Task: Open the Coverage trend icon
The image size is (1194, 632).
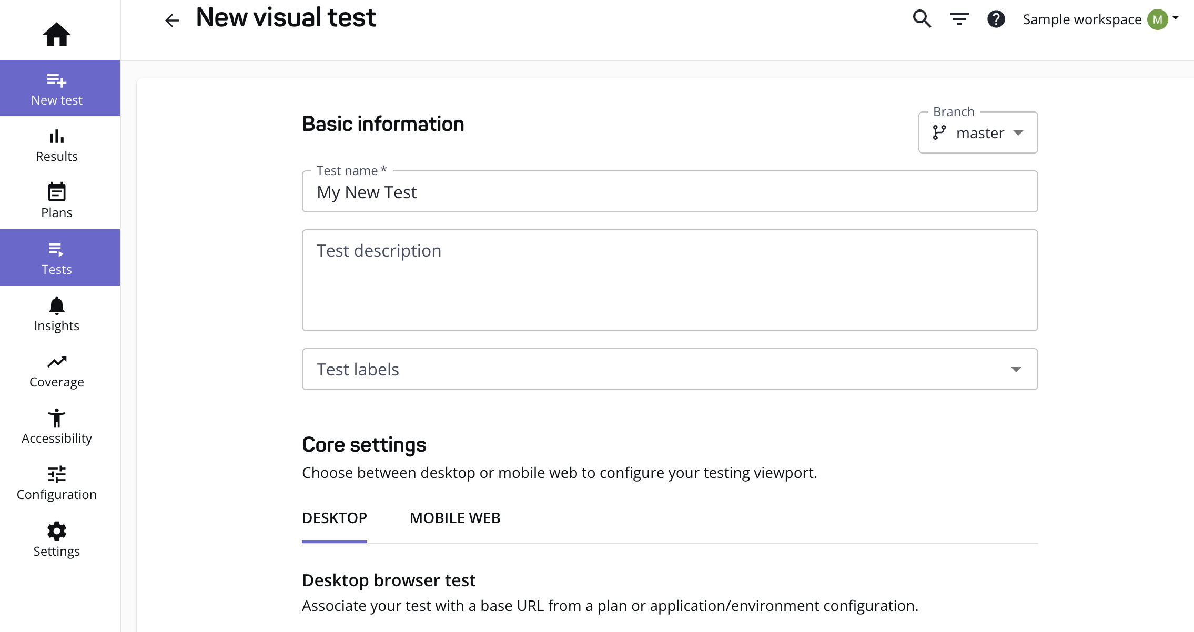Action: click(57, 362)
